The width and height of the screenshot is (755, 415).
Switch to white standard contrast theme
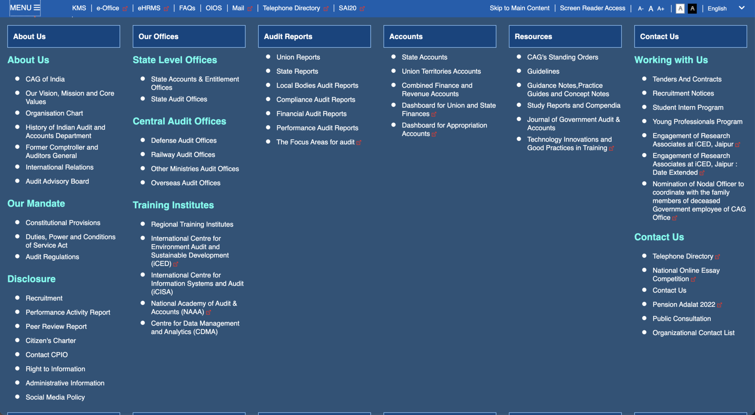pyautogui.click(x=680, y=8)
